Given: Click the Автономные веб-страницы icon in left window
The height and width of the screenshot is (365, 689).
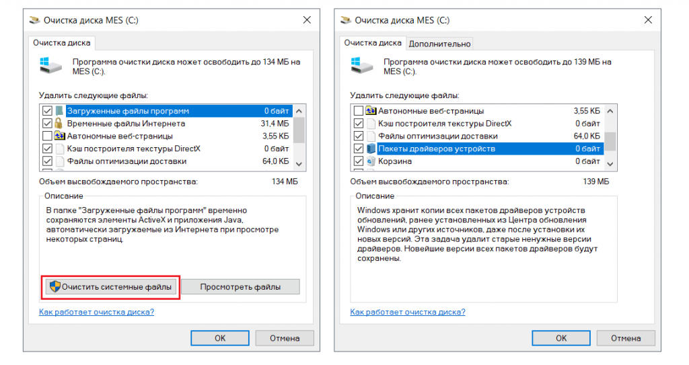Looking at the screenshot, I should (x=59, y=136).
